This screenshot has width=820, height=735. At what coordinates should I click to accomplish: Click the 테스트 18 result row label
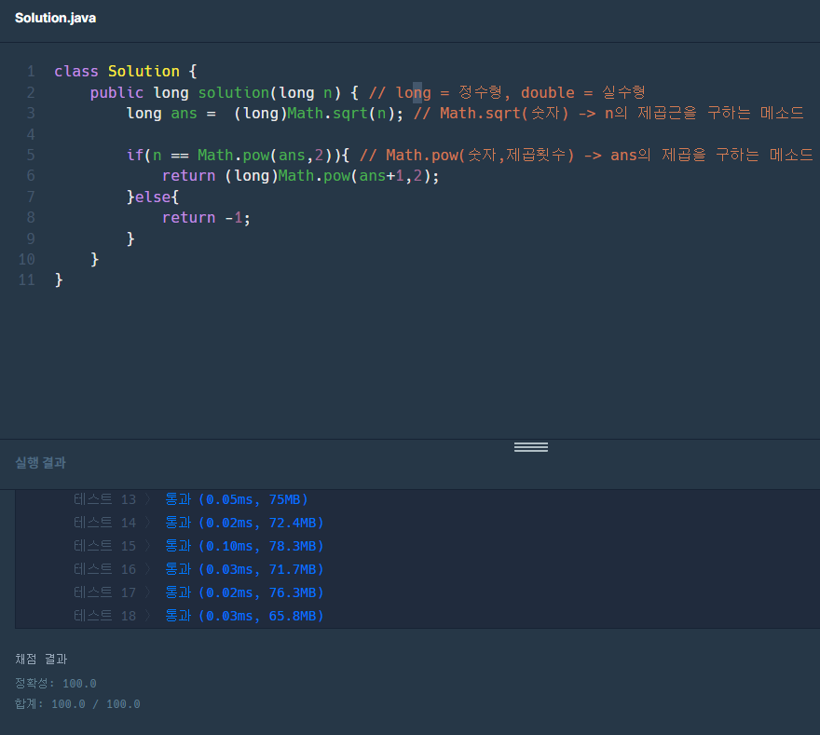tap(104, 616)
